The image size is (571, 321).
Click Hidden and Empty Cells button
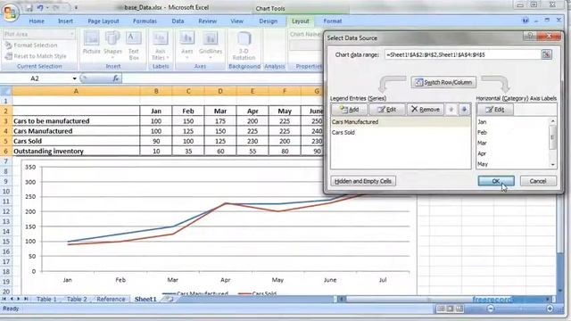tap(363, 181)
